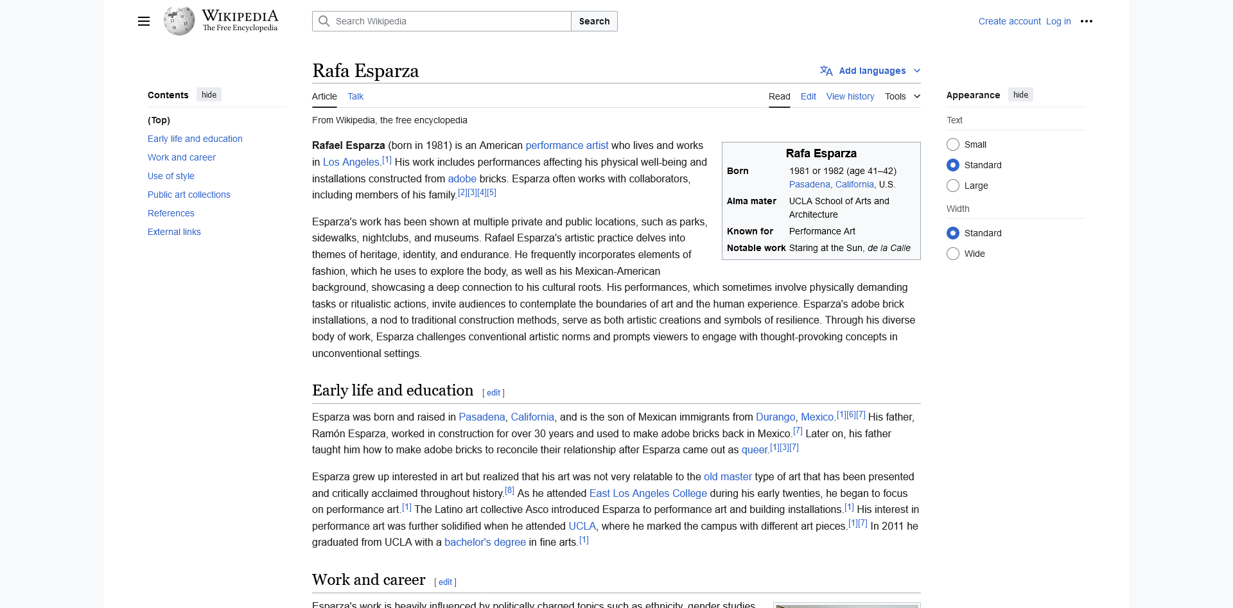The image size is (1233, 608).
Task: Open the performance artist link
Action: point(566,146)
